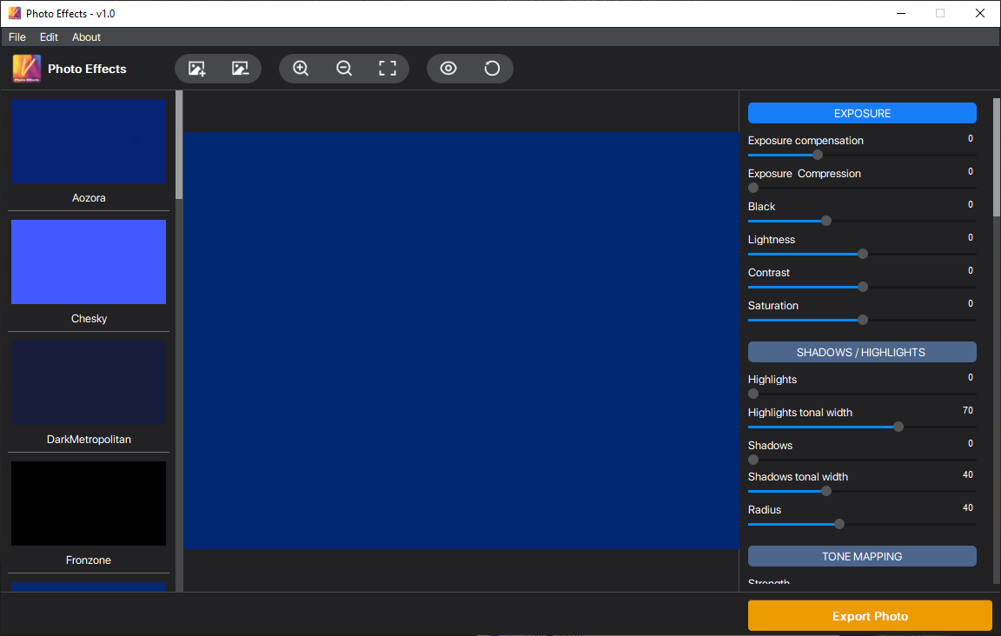
Task: Open the Edit menu
Action: point(49,37)
